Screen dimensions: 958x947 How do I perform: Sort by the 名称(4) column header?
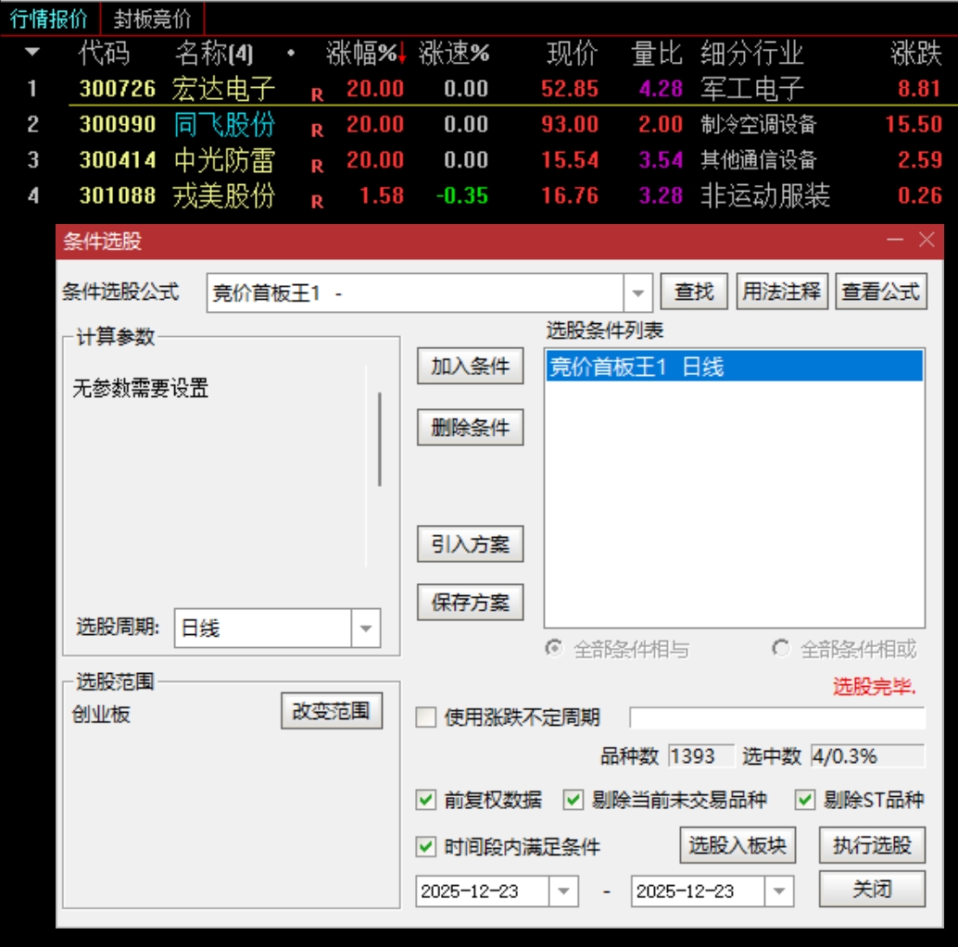point(214,53)
